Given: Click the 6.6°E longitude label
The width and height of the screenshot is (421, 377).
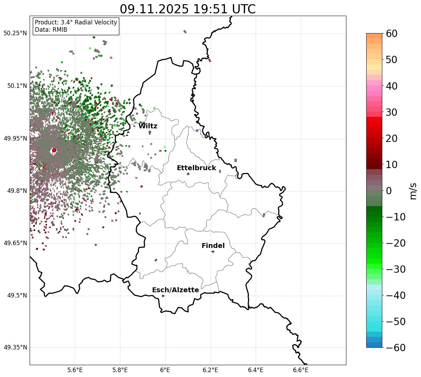Looking at the screenshot, I should click(301, 370).
